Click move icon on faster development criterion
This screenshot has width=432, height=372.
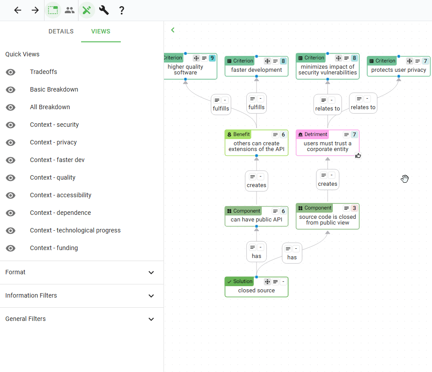(267, 61)
